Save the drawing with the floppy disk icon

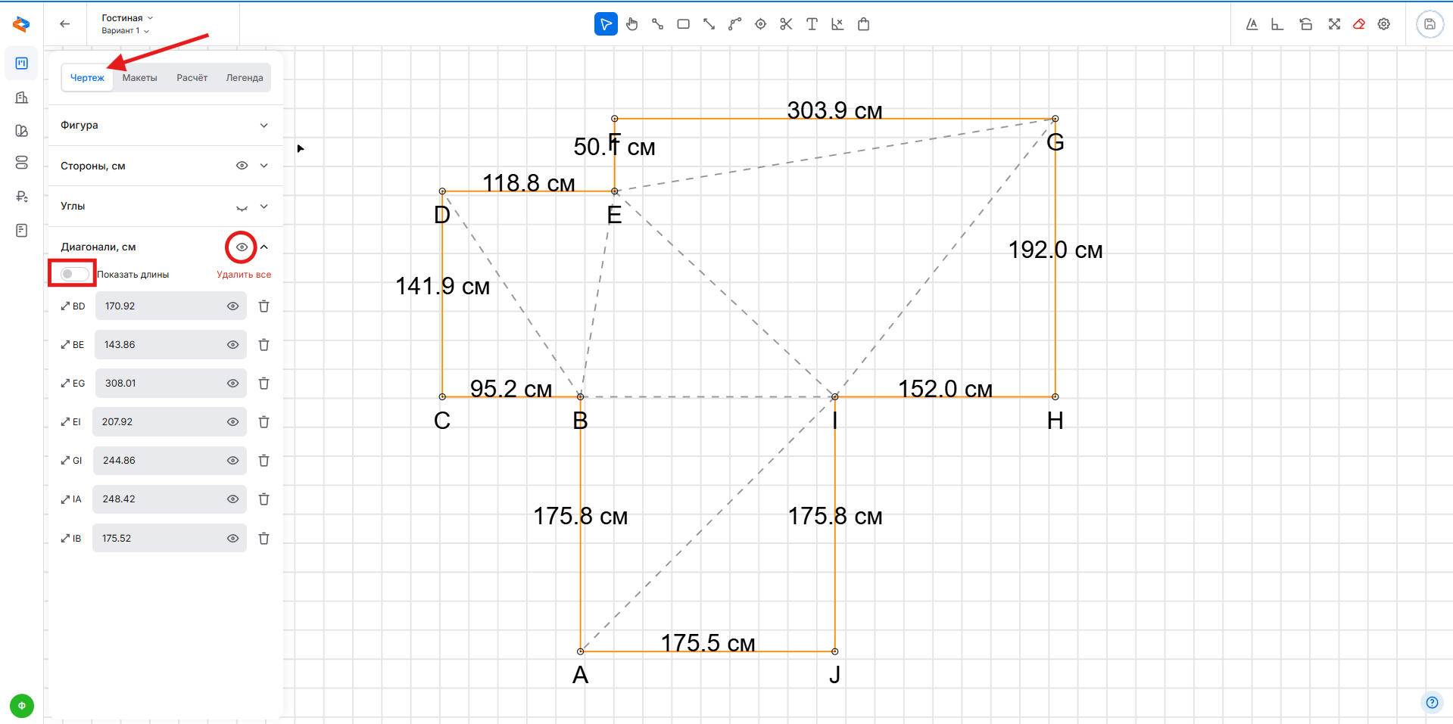[1430, 24]
